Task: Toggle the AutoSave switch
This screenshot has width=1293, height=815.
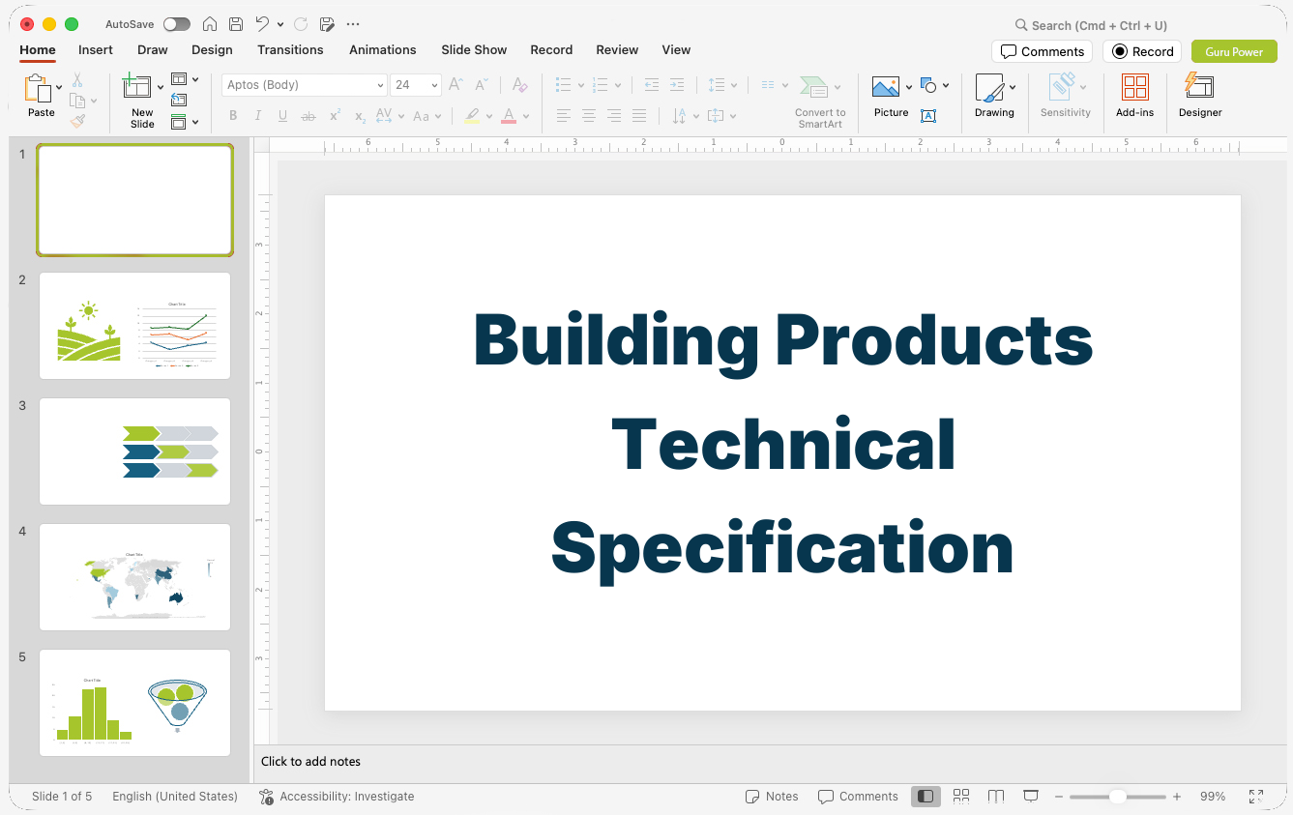Action: point(177,24)
